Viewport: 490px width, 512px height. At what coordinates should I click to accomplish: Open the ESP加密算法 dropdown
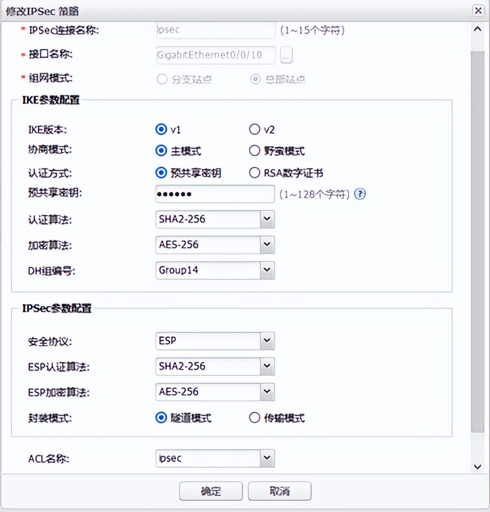[266, 392]
